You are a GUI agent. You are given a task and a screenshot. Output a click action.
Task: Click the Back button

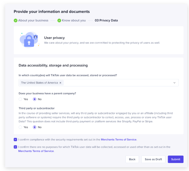click(132, 159)
